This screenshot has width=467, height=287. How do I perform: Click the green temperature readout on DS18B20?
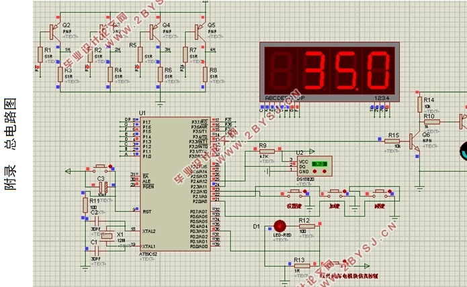point(319,164)
